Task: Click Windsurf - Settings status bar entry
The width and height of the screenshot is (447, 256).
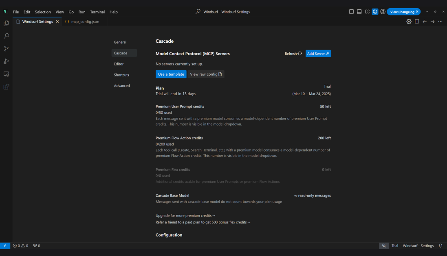Action: point(418,246)
